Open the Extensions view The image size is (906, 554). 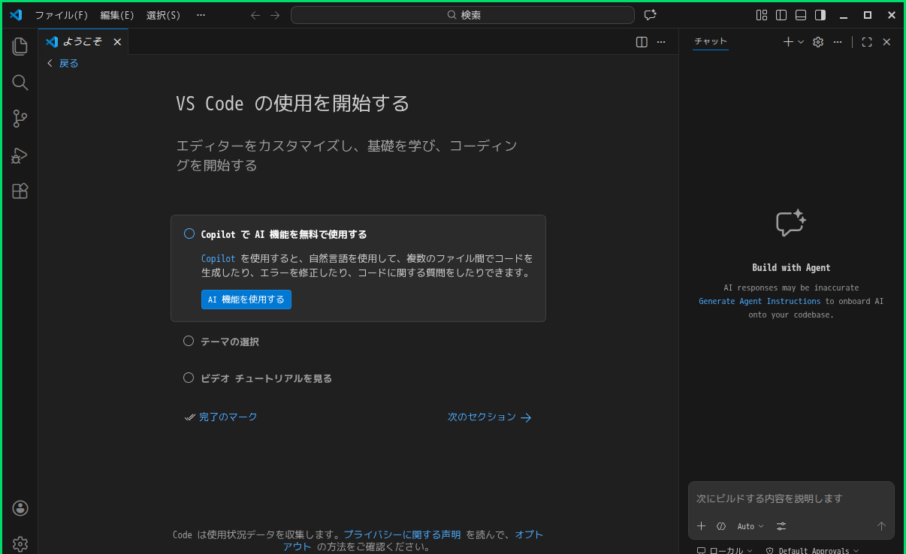pyautogui.click(x=20, y=191)
